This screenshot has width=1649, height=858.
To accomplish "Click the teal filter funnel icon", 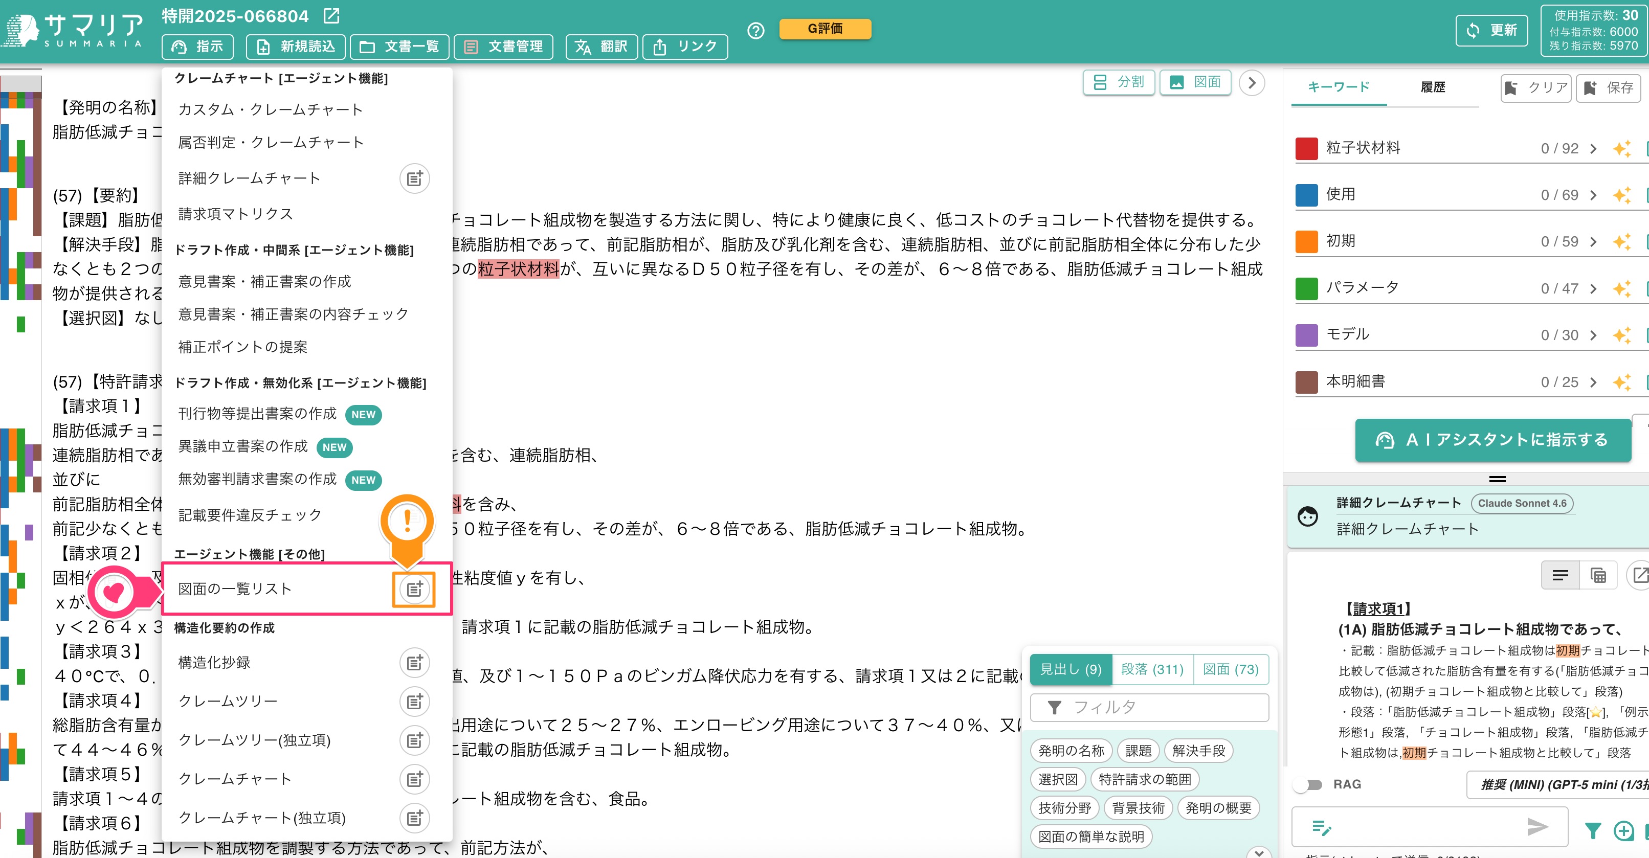I will tap(1593, 830).
